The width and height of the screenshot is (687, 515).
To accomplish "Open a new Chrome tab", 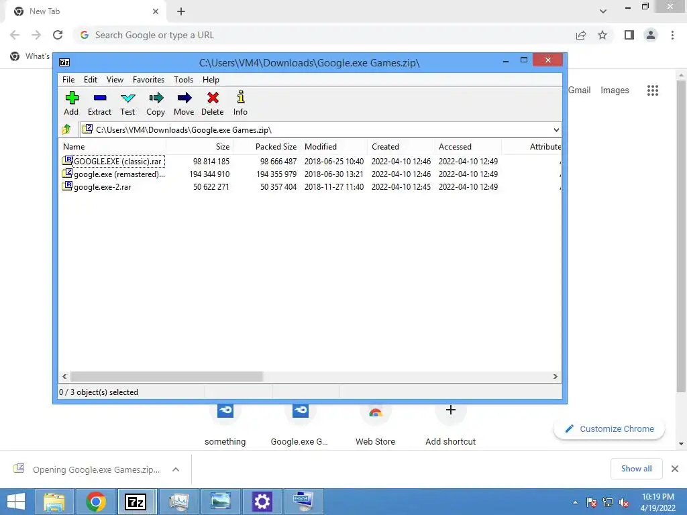I will tap(181, 11).
